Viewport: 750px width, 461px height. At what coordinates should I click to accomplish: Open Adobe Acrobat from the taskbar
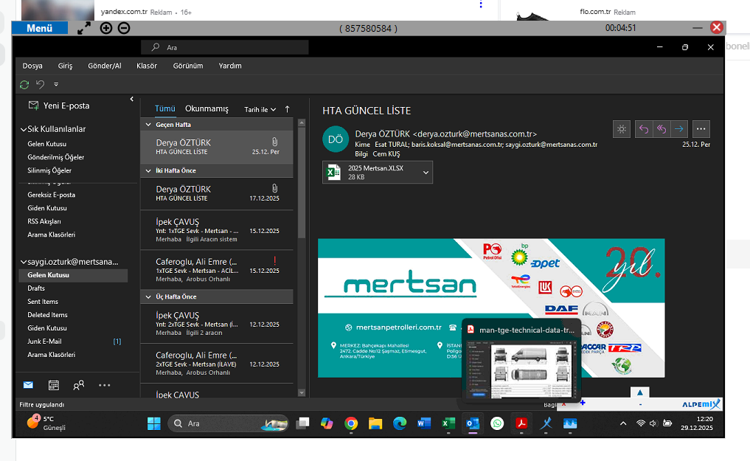click(x=521, y=423)
